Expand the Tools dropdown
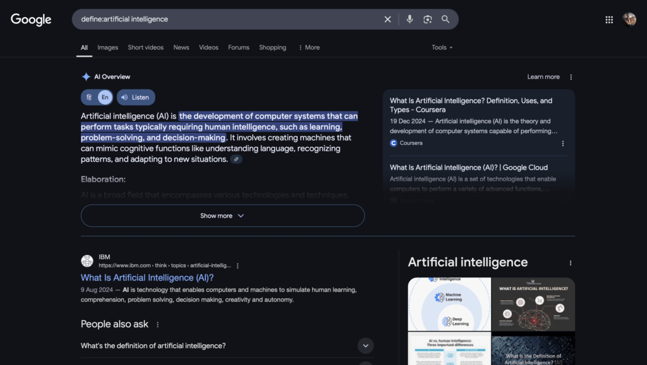Image resolution: width=647 pixels, height=365 pixels. (x=442, y=48)
